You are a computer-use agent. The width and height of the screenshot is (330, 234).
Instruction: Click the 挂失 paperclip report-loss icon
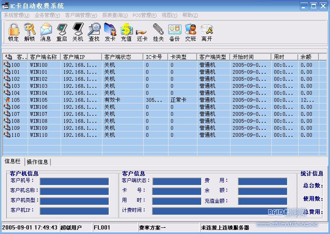(x=158, y=29)
